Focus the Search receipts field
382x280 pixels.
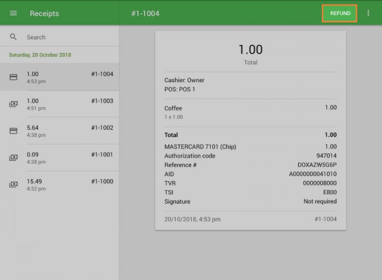tap(60, 37)
